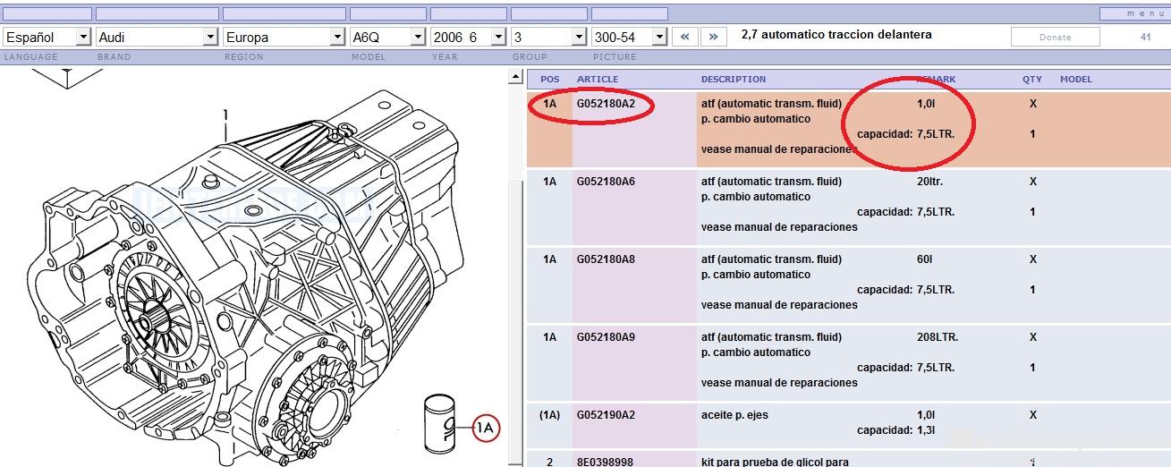Screen dimensions: 1171x467
Task: Click the 1A callout circle in diagram
Action: pyautogui.click(x=484, y=429)
